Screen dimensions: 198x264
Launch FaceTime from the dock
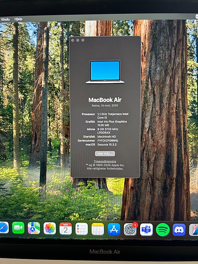tap(18, 228)
